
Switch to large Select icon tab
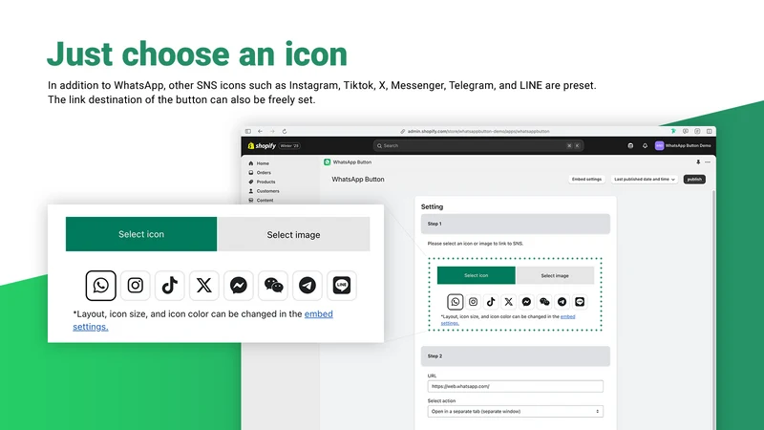point(141,234)
